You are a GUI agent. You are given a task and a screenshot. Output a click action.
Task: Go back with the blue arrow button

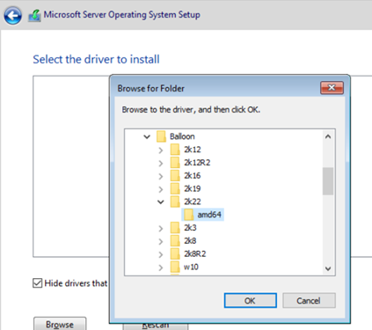point(12,15)
